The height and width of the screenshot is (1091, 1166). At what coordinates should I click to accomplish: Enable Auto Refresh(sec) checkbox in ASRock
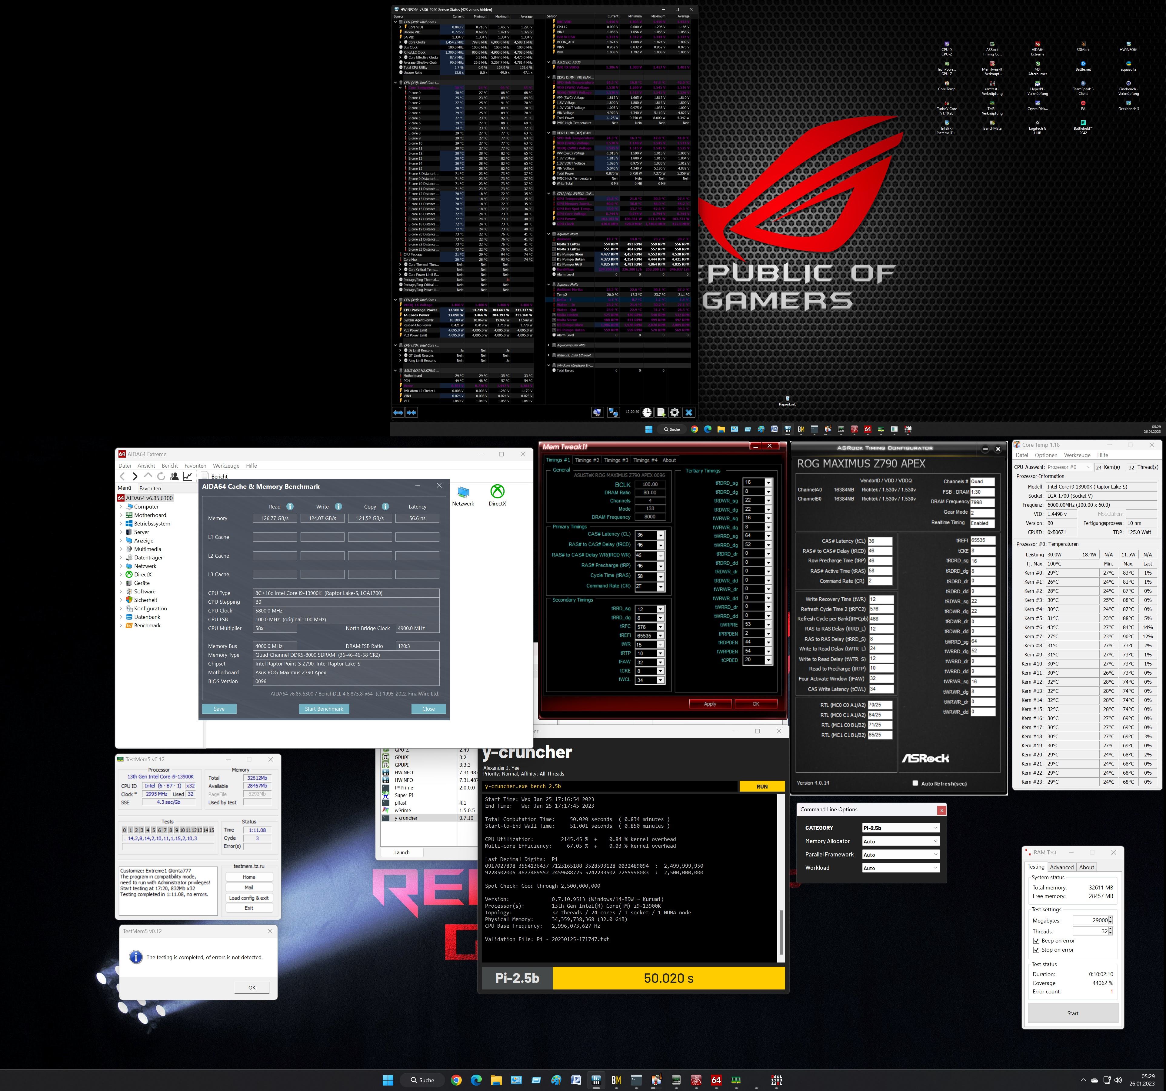[x=915, y=783]
